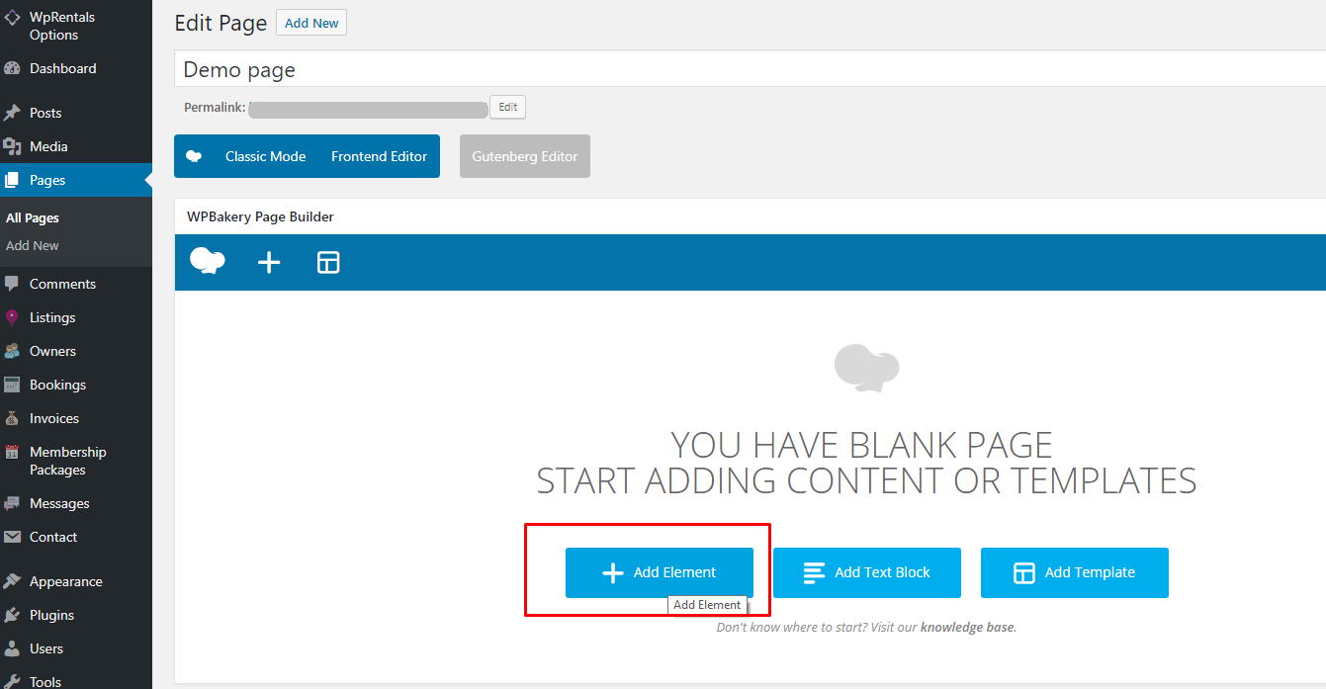Click the Membership Packages calendar icon
Screen dimensions: 1326x689
pos(12,453)
